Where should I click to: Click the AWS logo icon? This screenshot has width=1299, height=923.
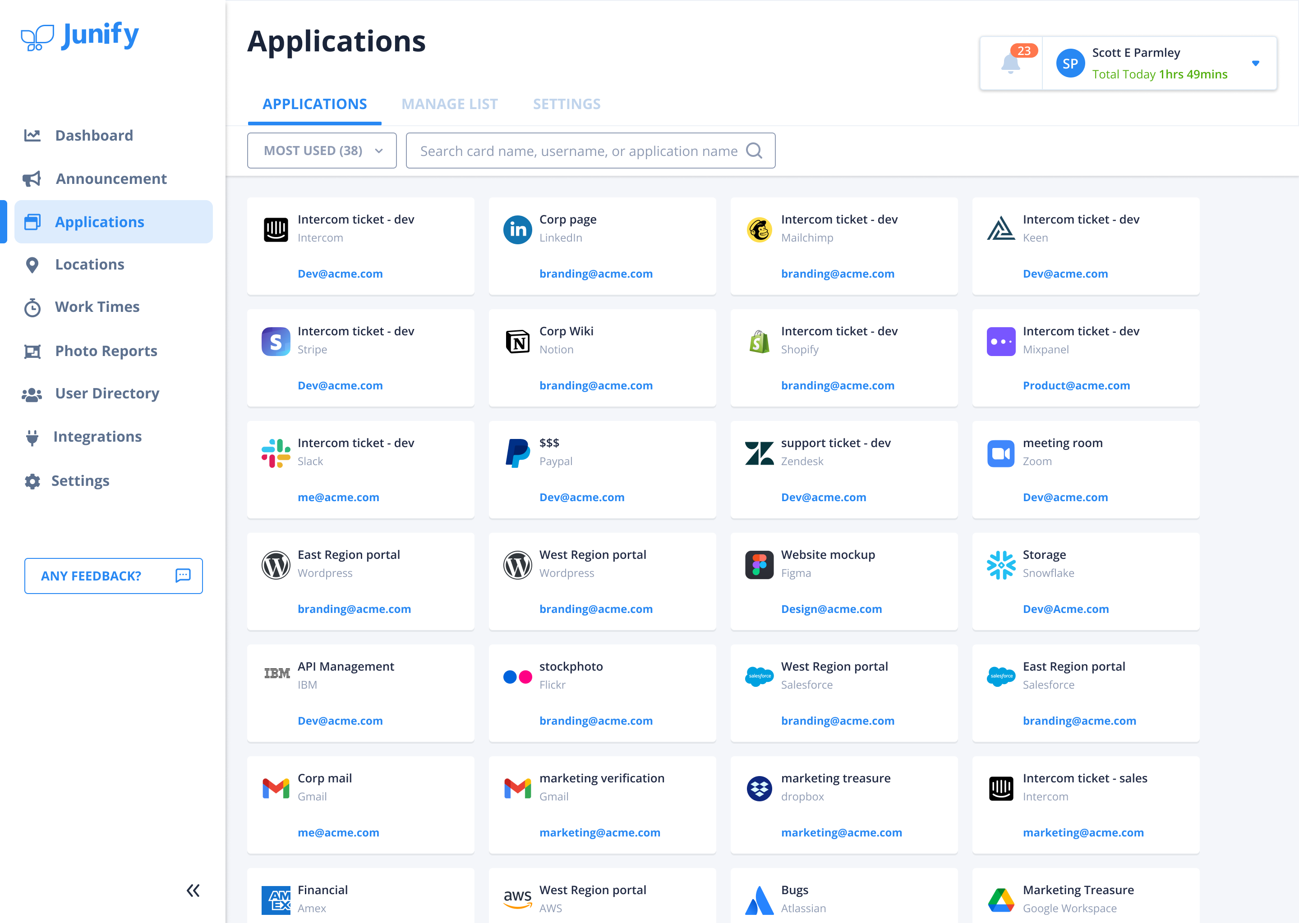[x=517, y=899]
